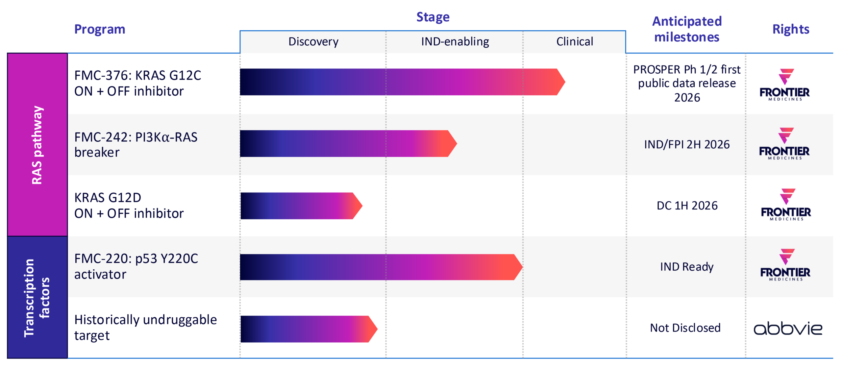Viewport: 842px width, 368px height.
Task: Click the FMC-220 p53 Y220C progress bar
Action: click(380, 267)
